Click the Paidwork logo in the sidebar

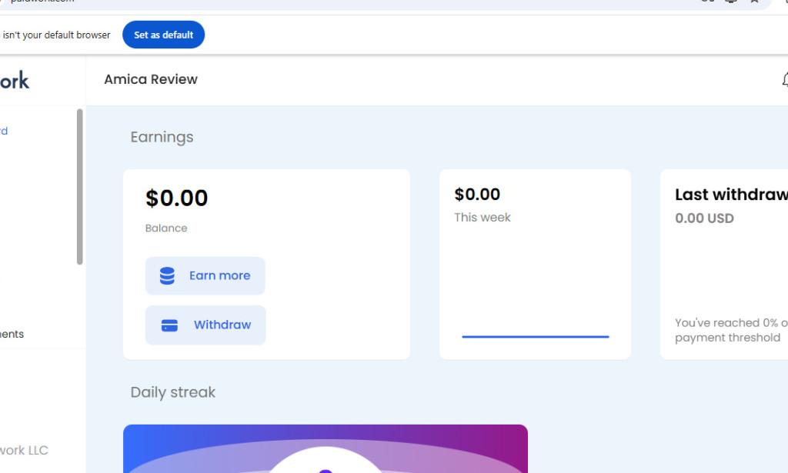[17, 80]
